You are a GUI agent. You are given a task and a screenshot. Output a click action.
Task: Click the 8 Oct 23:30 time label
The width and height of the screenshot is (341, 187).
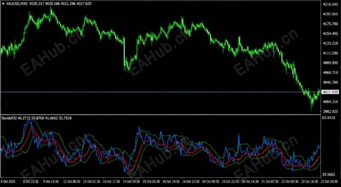coord(31,181)
